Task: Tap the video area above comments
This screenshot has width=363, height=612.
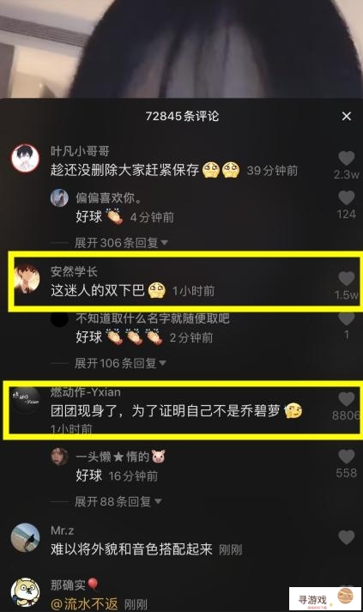Action: tap(182, 49)
